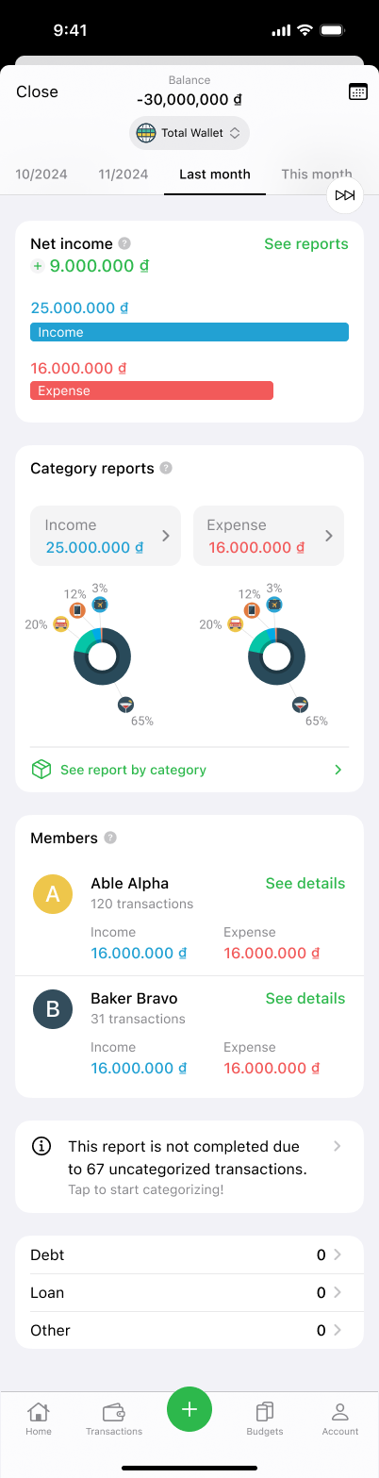This screenshot has width=379, height=1478.
Task: Open the calendar icon at top right
Action: click(357, 91)
